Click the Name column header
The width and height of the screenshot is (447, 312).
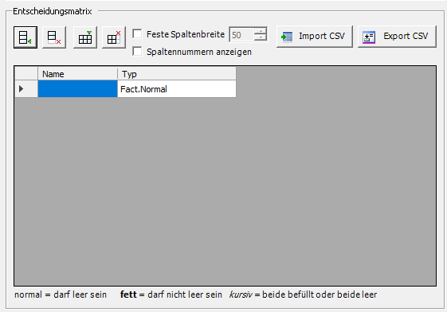coord(77,74)
